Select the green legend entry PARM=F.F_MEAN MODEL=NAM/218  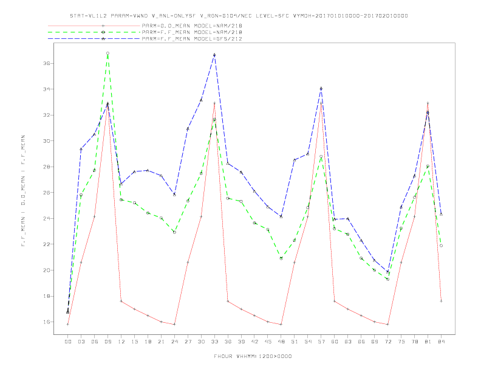click(192, 32)
